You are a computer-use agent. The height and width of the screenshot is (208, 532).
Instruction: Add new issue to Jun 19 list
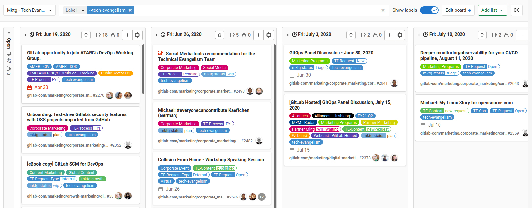pos(127,35)
